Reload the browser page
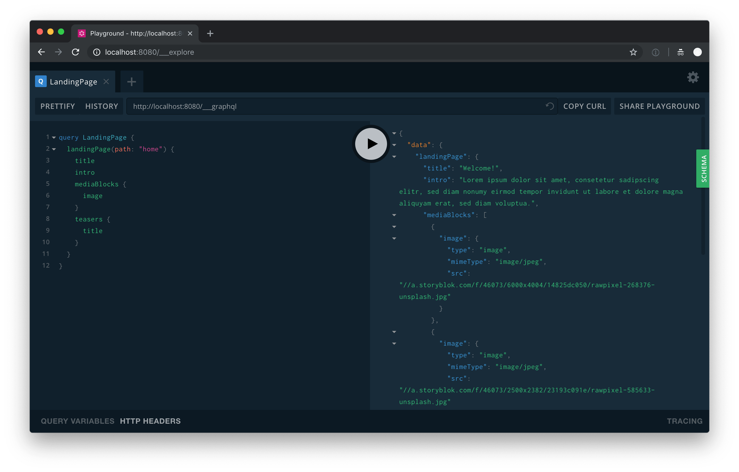Screen dimensions: 739x472 tap(75, 52)
